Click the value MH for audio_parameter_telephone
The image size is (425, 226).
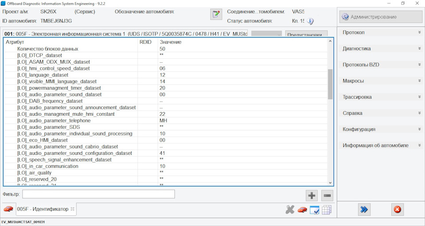[163, 121]
